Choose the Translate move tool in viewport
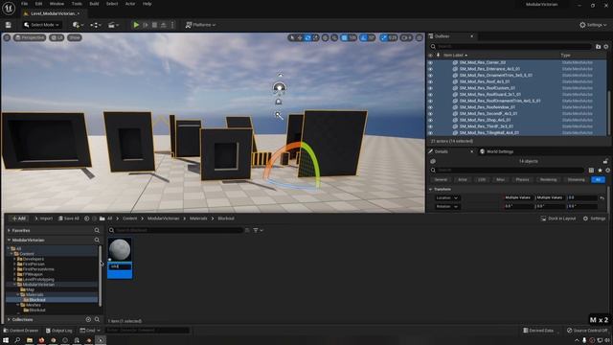Screen dimensions: 613x345 coord(300,37)
